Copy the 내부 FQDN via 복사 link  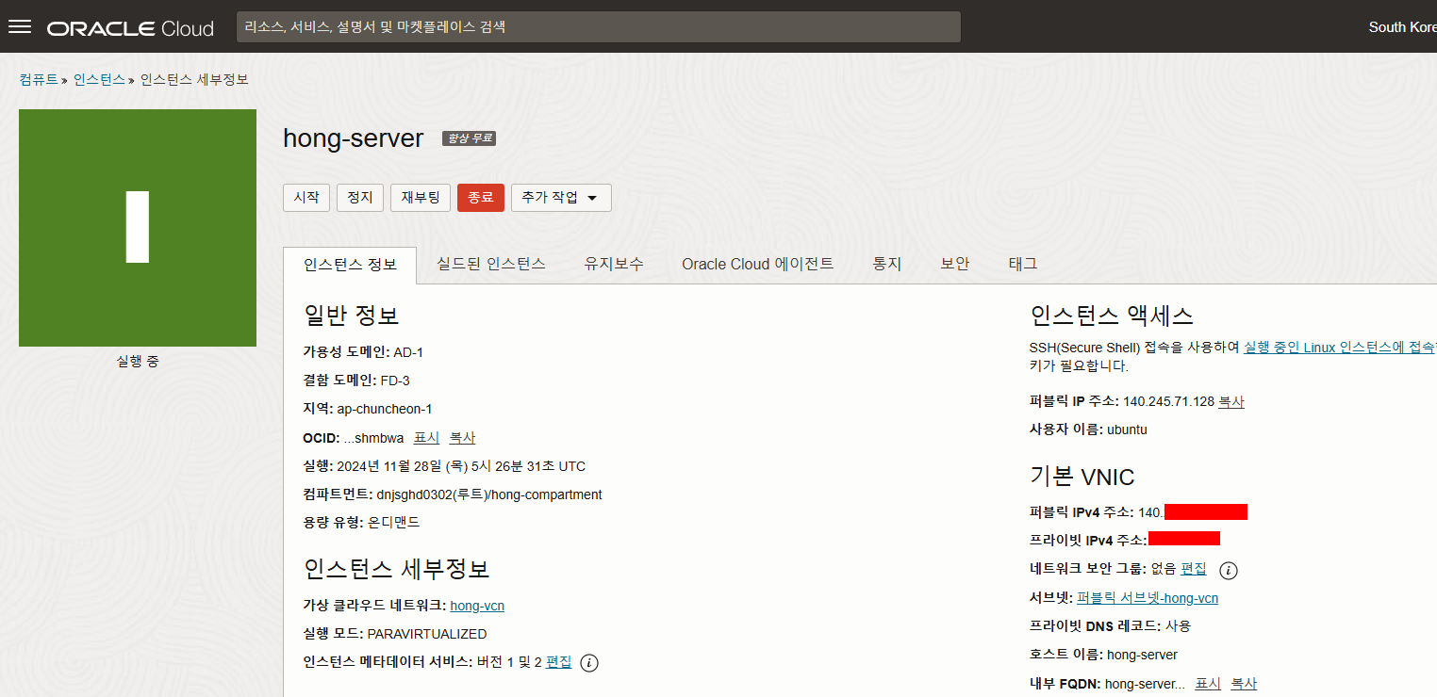click(x=1244, y=684)
